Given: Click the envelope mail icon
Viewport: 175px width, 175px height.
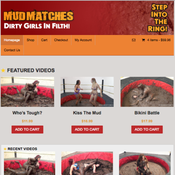Looking at the screenshot, I should [x=134, y=40].
